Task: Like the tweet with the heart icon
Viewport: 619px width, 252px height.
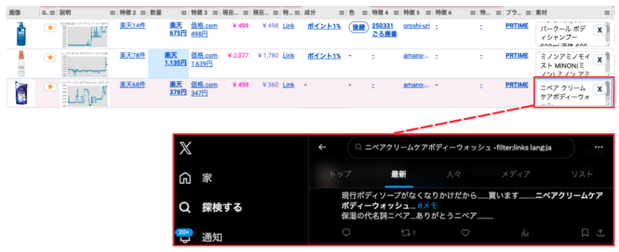Action: click(465, 232)
